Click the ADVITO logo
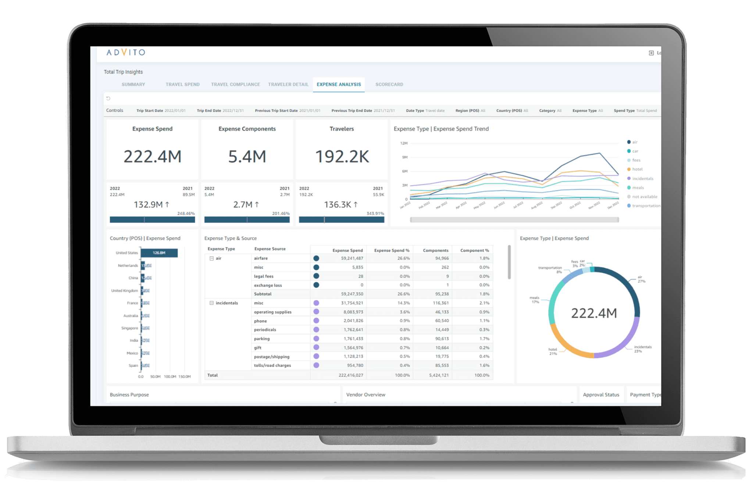Screen dimensions: 753x500 coord(126,52)
